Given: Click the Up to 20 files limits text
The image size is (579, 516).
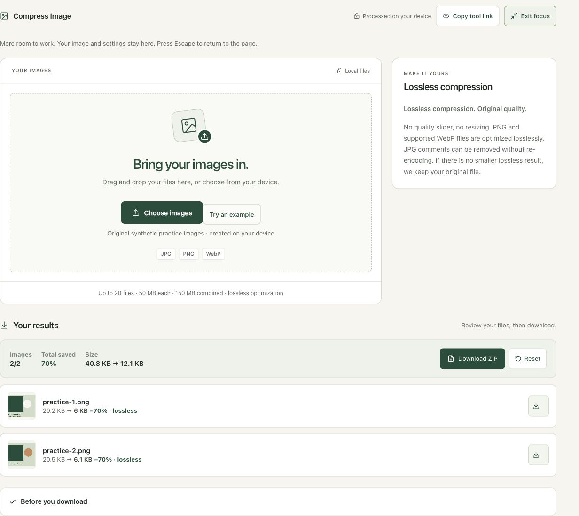Looking at the screenshot, I should (191, 293).
